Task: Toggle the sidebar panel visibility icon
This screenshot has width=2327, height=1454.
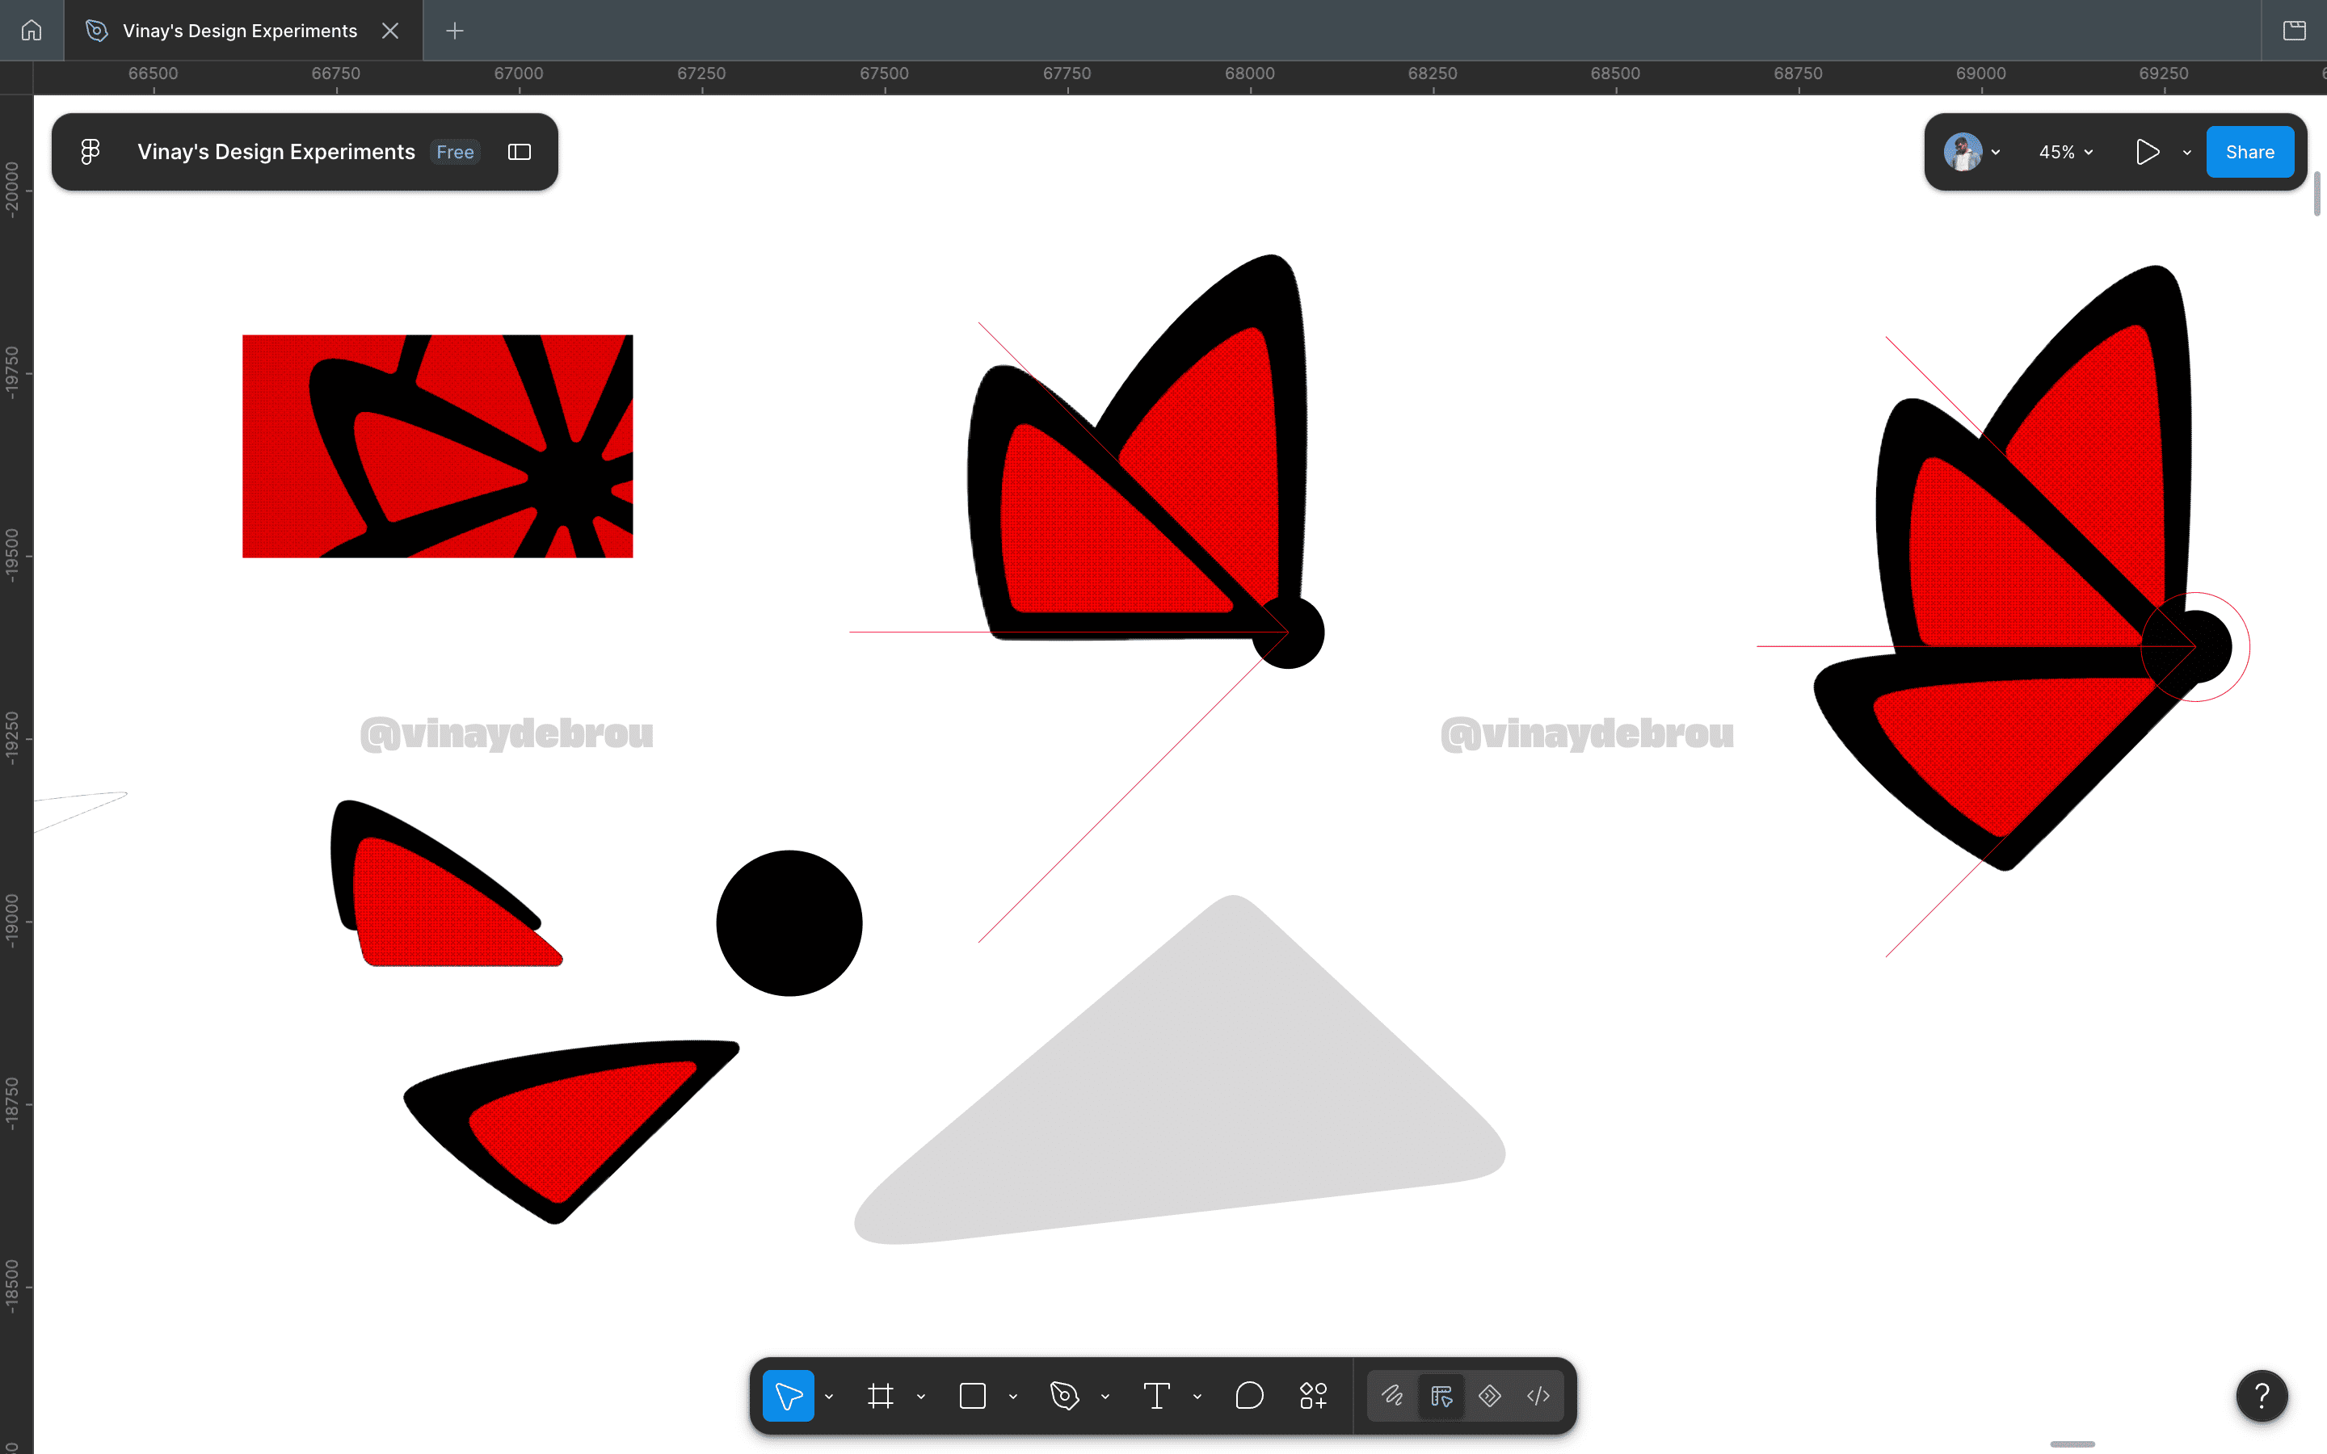Action: (520, 152)
